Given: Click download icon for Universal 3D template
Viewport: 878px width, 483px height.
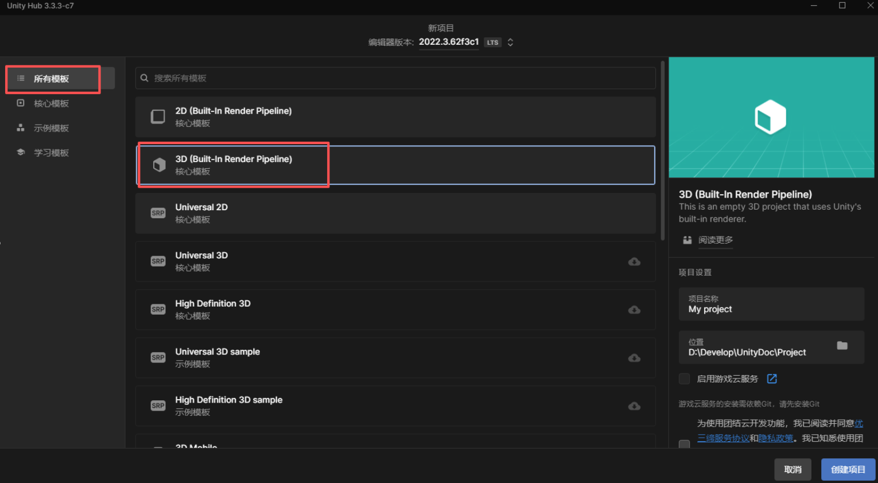Looking at the screenshot, I should click(x=634, y=262).
